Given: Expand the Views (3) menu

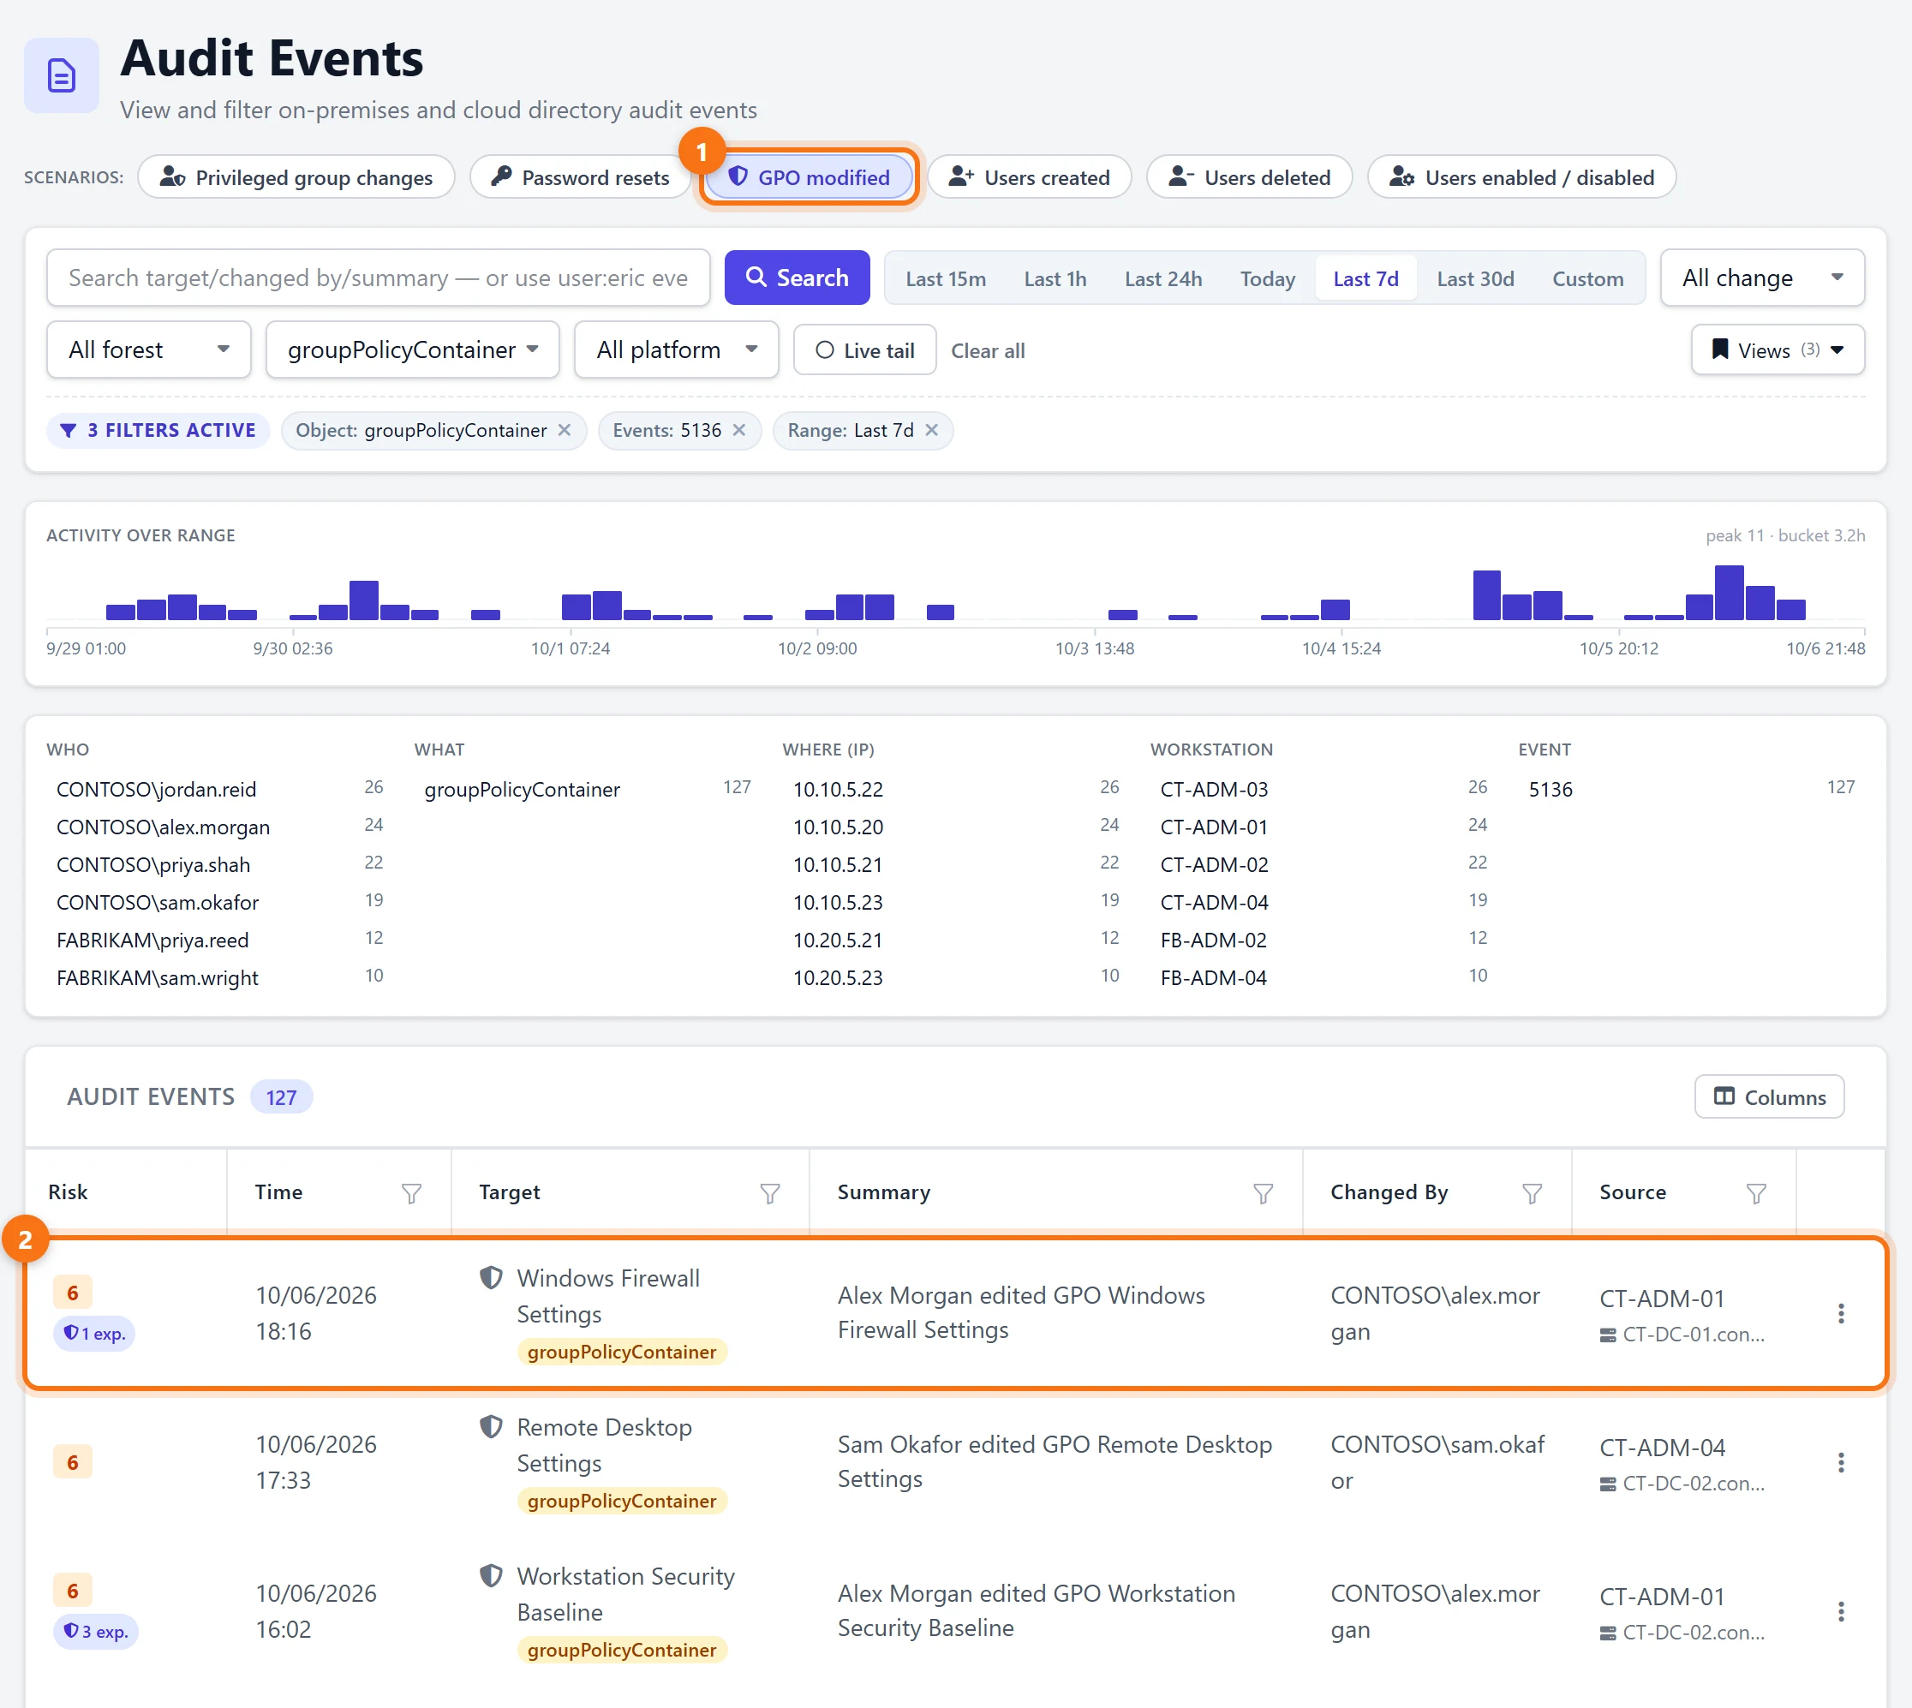Looking at the screenshot, I should pos(1778,350).
